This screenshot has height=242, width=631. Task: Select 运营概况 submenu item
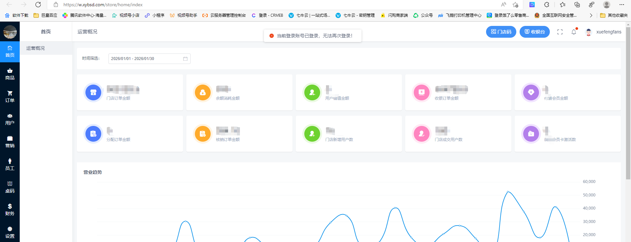(35, 48)
